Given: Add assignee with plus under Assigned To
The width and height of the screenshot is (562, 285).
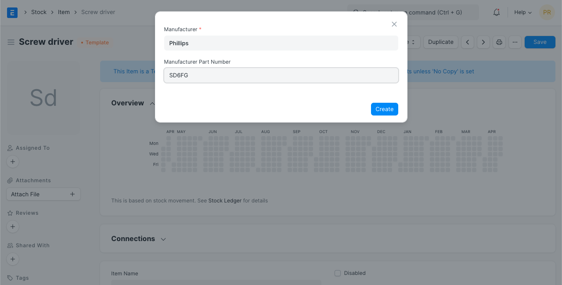Looking at the screenshot, I should pyautogui.click(x=13, y=162).
